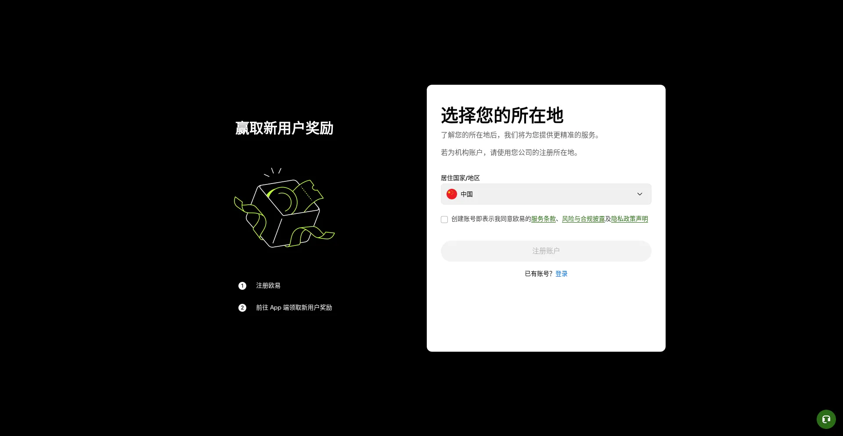Screen dimensions: 843x436
Task: Click the 注册账户 button
Action: (546, 251)
